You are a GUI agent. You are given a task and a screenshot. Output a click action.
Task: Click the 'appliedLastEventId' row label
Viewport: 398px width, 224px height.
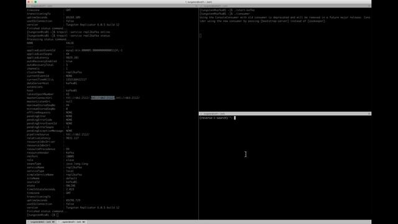point(41,50)
